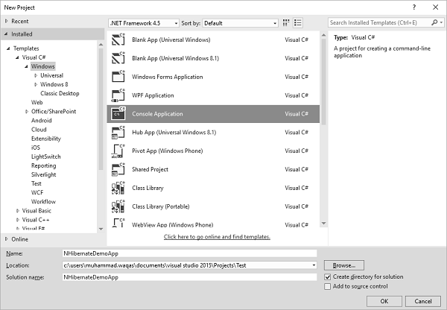Screen dimensions: 447x310
Task: Select the LightSwitch category
Action: (x=46, y=156)
